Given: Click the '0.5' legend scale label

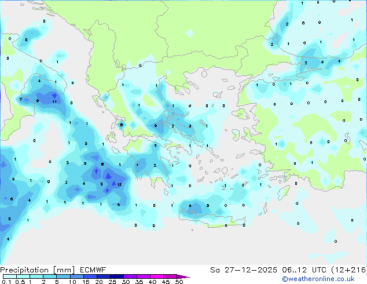Looking at the screenshot, I should coord(20,282).
